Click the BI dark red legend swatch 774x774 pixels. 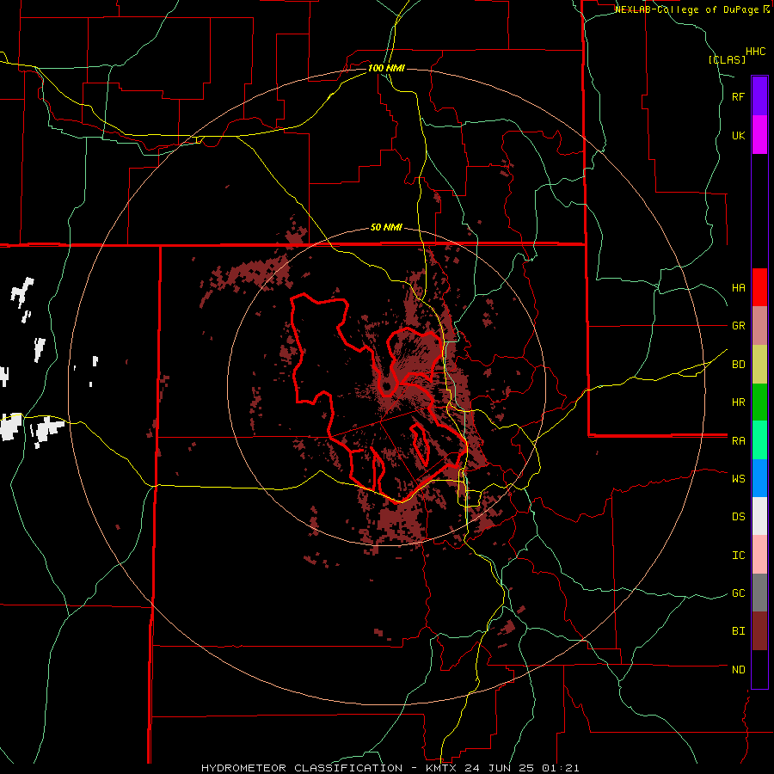(759, 631)
